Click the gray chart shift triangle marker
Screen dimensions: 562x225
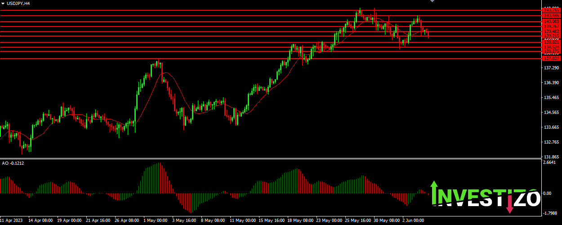click(433, 1)
